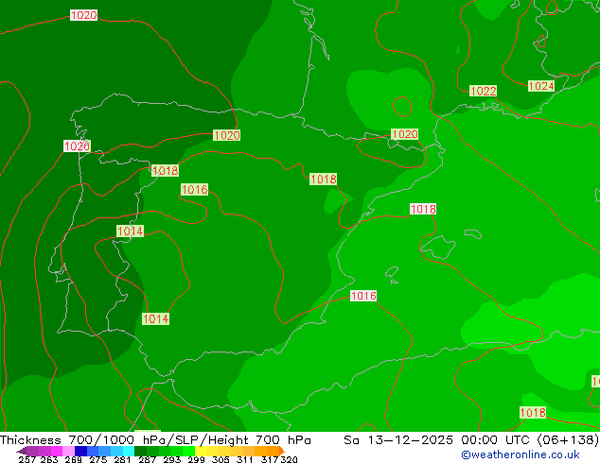Pick the magenta legend swatch left of pale pink
This screenshot has height=463, width=600.
click(57, 451)
